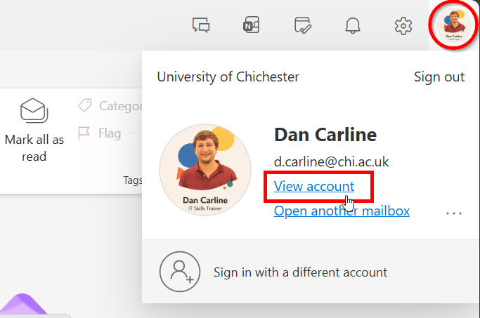Click the Categorize tag icon

click(x=84, y=106)
